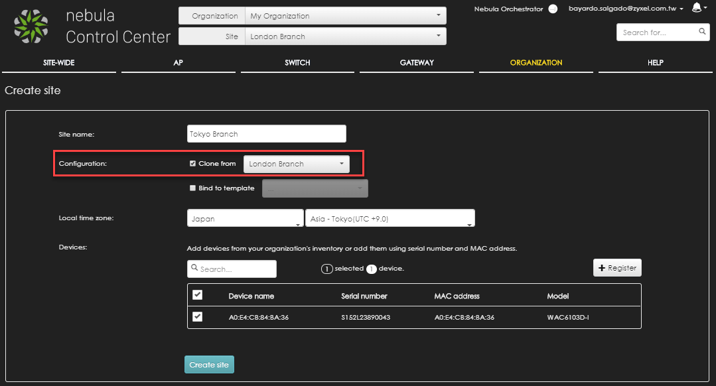Click model cell WAC6103D-I
This screenshot has height=386, width=716.
pyautogui.click(x=568, y=318)
